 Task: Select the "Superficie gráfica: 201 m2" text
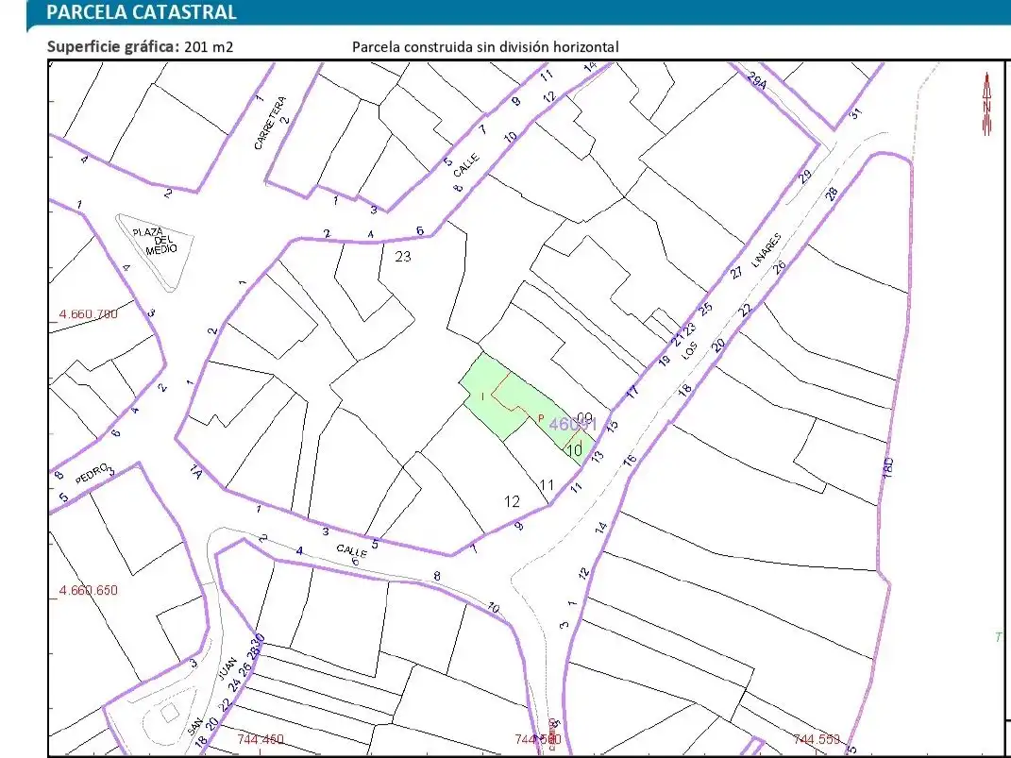pos(140,46)
